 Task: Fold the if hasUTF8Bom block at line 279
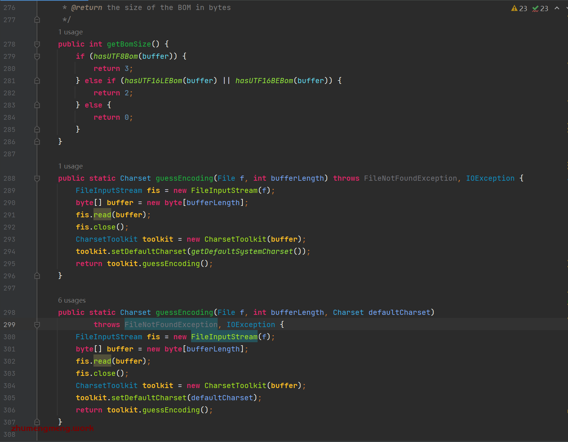pos(37,57)
